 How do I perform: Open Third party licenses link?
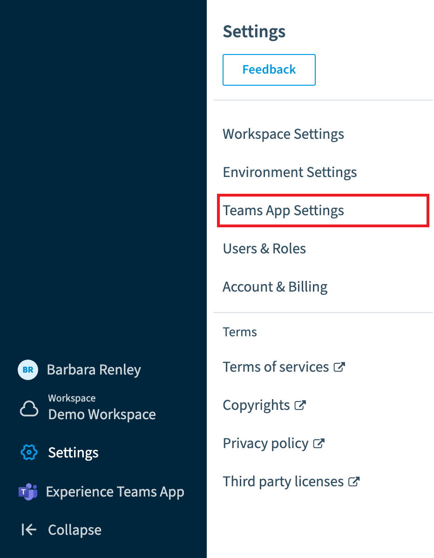pyautogui.click(x=283, y=482)
